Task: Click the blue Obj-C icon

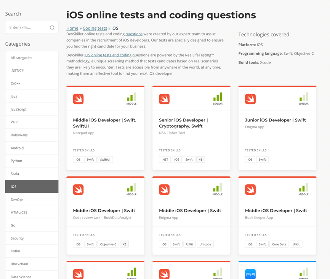Action: [250, 274]
